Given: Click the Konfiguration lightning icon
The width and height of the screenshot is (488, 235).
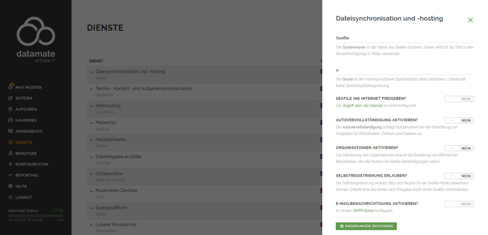Looking at the screenshot, I should click(x=10, y=164).
